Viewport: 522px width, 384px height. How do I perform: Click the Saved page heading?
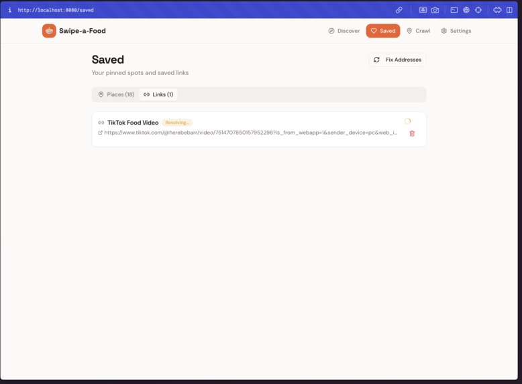click(108, 60)
